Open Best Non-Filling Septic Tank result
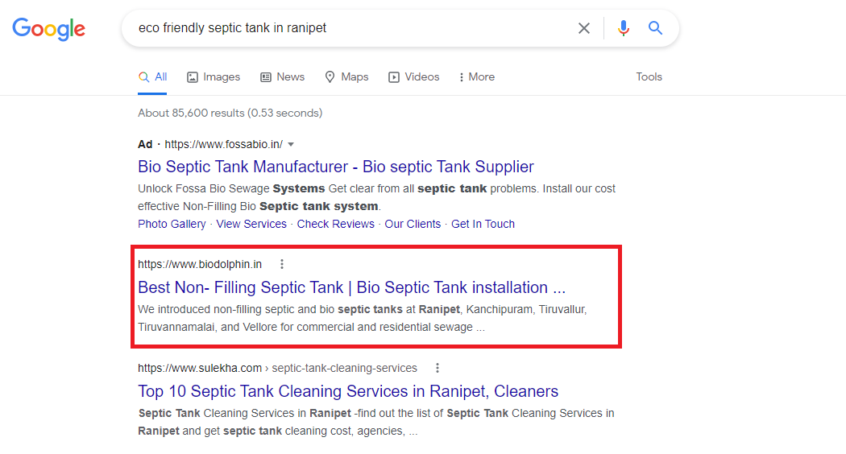 [351, 287]
